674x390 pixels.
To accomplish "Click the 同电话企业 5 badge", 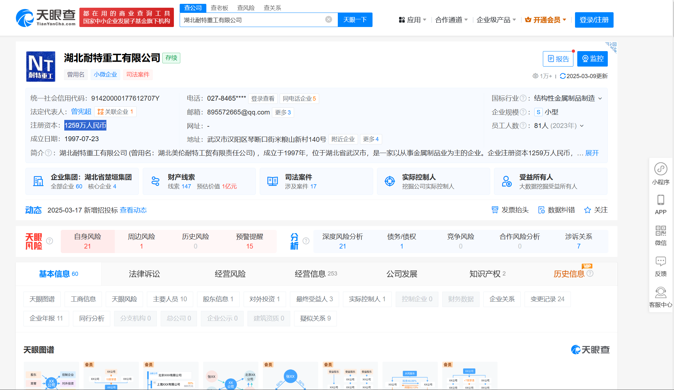I will [x=299, y=99].
